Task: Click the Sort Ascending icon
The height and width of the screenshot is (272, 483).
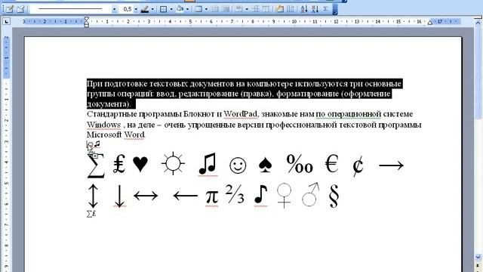Action: (303, 9)
